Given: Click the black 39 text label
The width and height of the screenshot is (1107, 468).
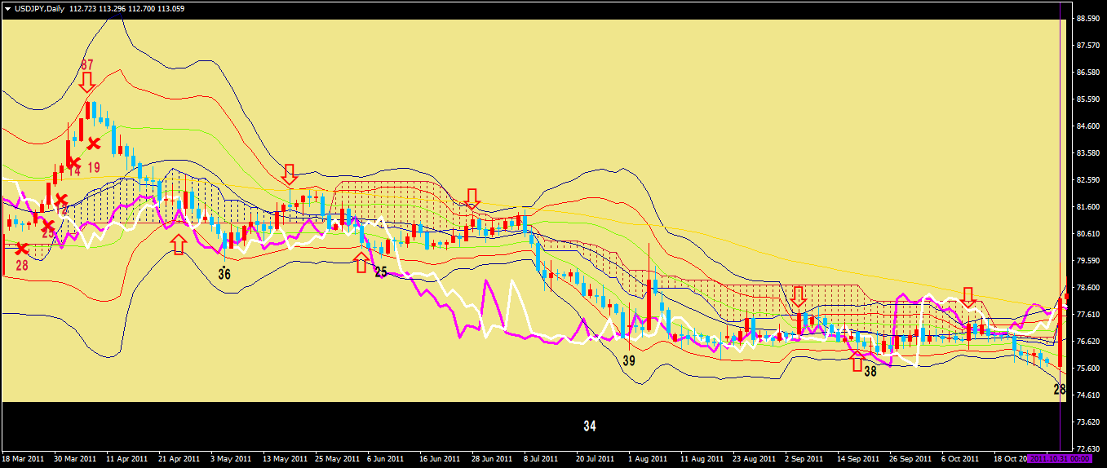Looking at the screenshot, I should coord(629,360).
